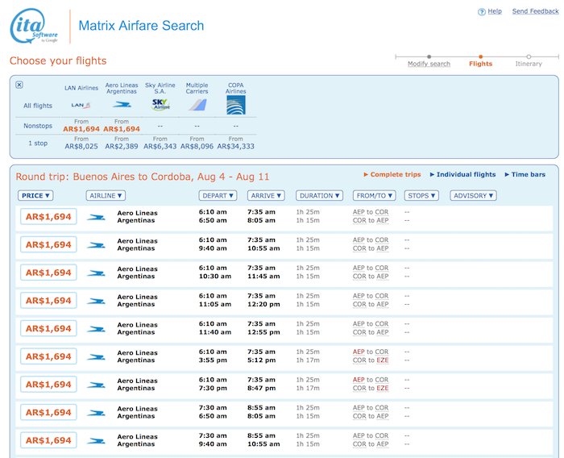
Task: Open the STOPS filter dropdown
Action: (x=421, y=195)
